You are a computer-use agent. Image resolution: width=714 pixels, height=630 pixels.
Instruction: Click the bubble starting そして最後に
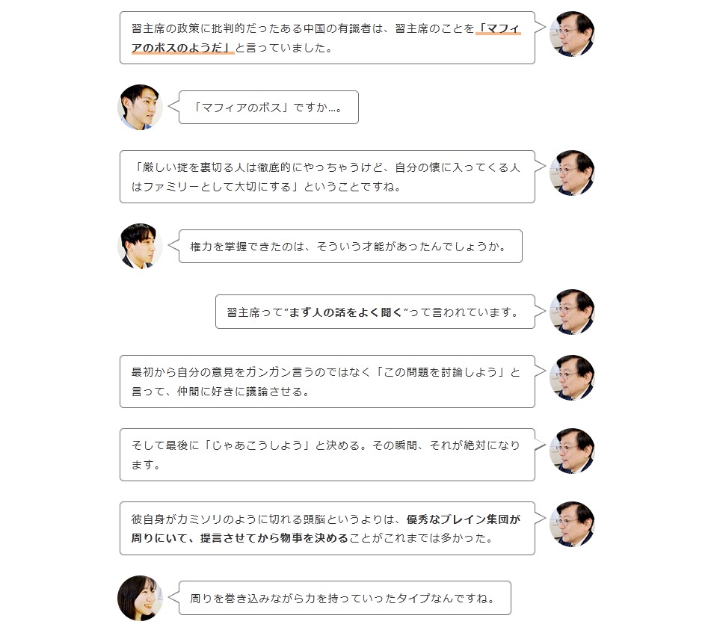[327, 454]
